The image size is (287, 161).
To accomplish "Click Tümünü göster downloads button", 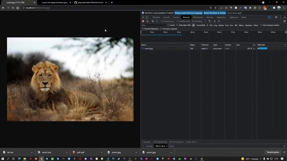I will coord(273,152).
